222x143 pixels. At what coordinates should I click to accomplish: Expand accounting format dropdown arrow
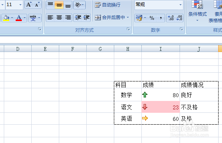[145, 18]
